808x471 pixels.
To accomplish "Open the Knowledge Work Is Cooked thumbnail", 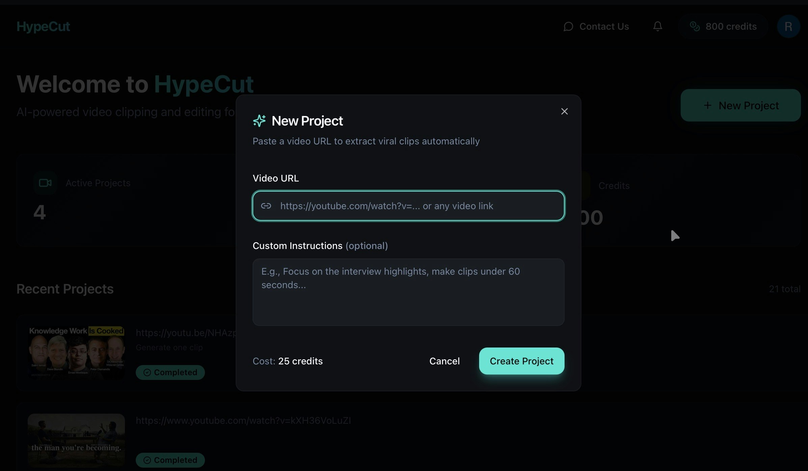I will tap(76, 352).
